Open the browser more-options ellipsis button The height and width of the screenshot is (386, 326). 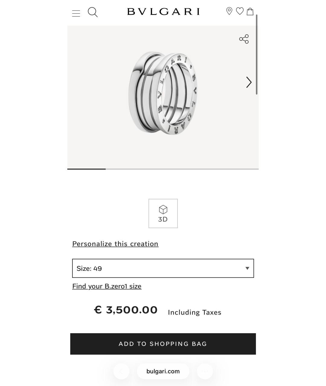[205, 371]
